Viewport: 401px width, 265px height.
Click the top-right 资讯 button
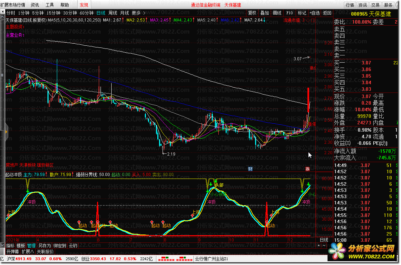click(363, 5)
